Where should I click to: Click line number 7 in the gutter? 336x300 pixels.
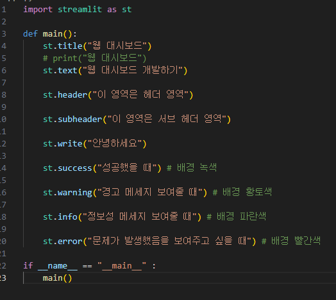pos(4,83)
